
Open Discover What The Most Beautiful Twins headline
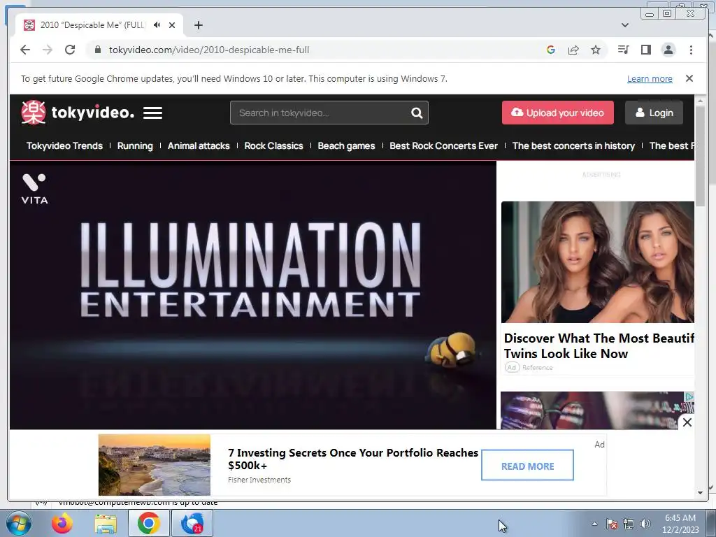point(599,345)
